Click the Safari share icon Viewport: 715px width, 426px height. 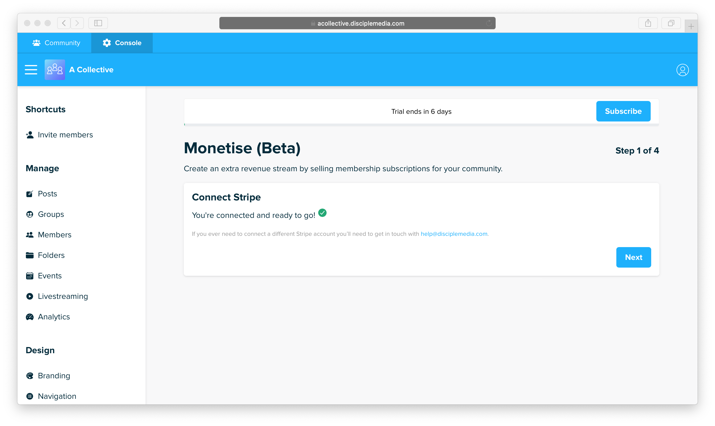[x=648, y=23]
